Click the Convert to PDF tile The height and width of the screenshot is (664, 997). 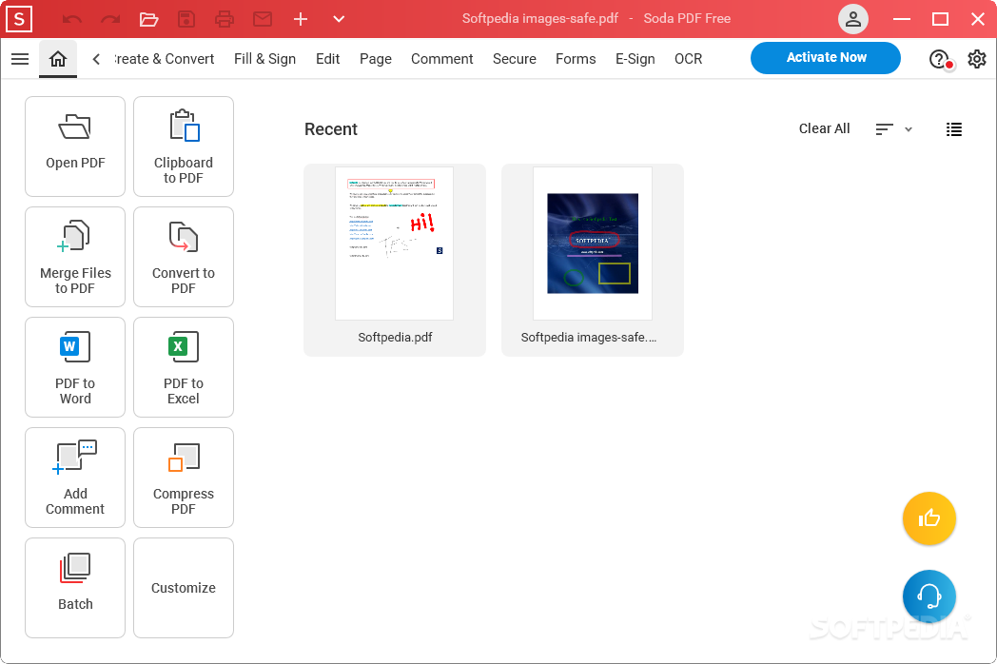point(183,257)
